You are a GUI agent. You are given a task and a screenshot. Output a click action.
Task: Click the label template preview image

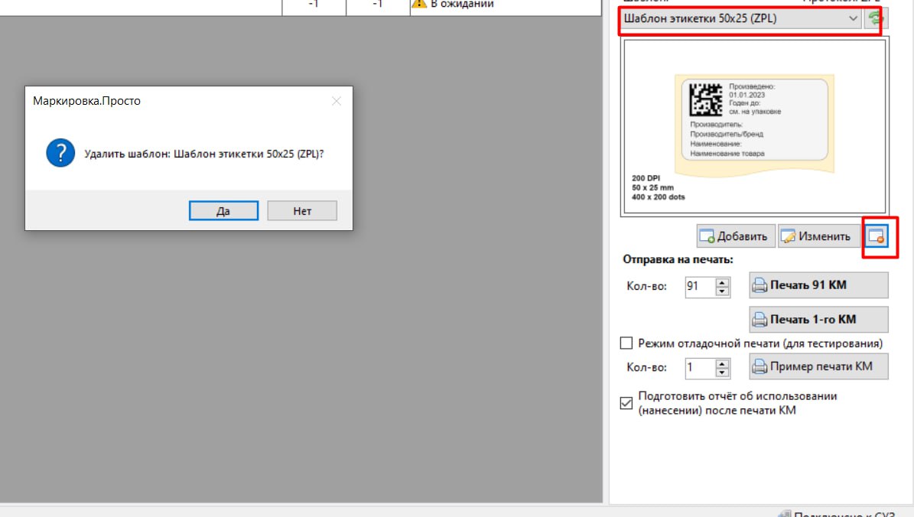point(754,126)
